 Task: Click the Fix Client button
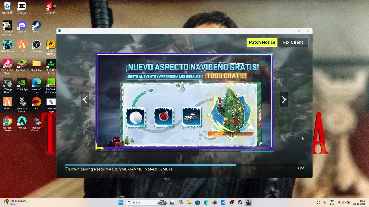(293, 42)
